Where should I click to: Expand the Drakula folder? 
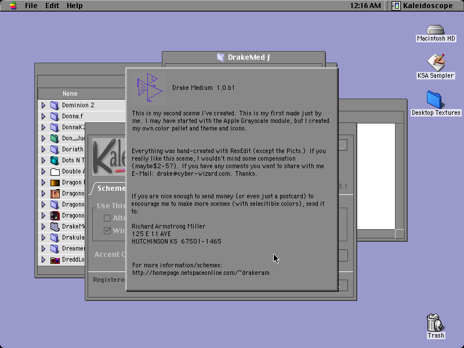43,238
